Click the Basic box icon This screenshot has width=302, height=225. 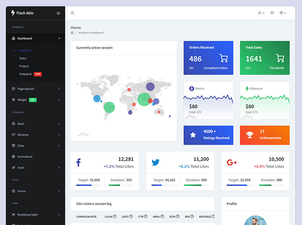13,124
